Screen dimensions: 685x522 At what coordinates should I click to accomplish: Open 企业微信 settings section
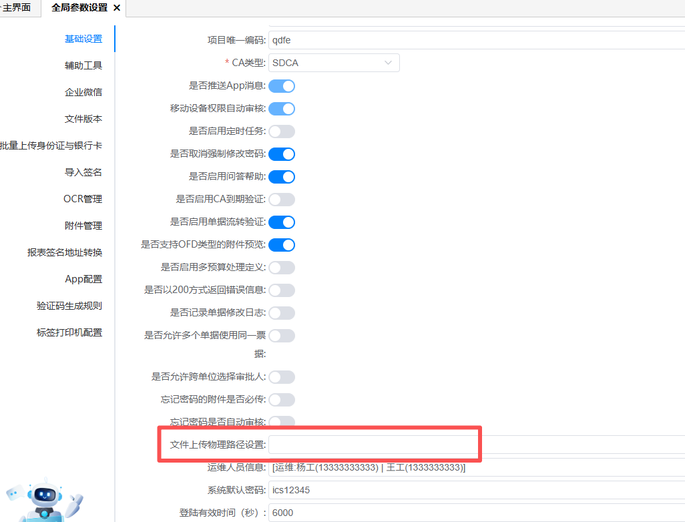(x=83, y=92)
